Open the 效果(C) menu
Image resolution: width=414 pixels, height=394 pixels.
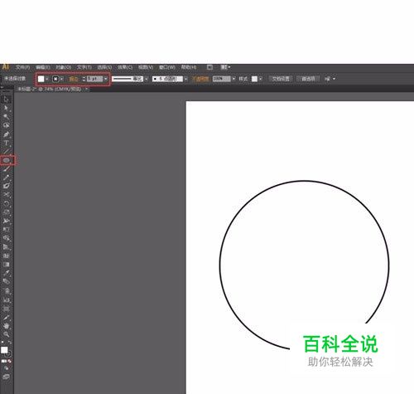click(x=125, y=67)
